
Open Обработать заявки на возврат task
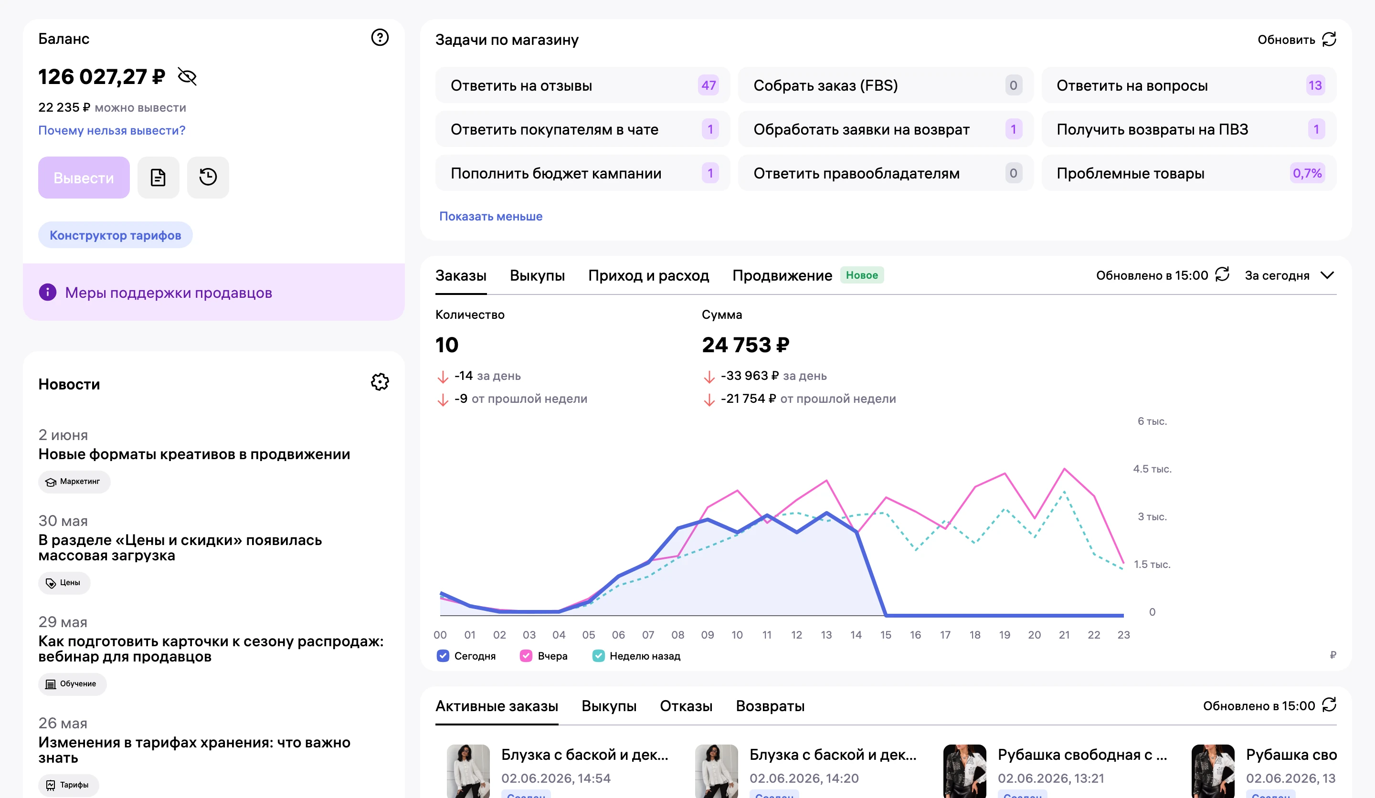pos(886,129)
